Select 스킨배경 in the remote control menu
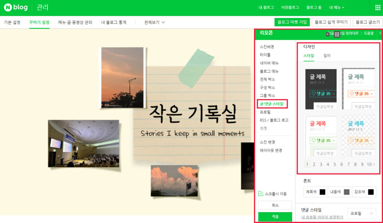Viewport: 383px width, 223px height. [267, 47]
